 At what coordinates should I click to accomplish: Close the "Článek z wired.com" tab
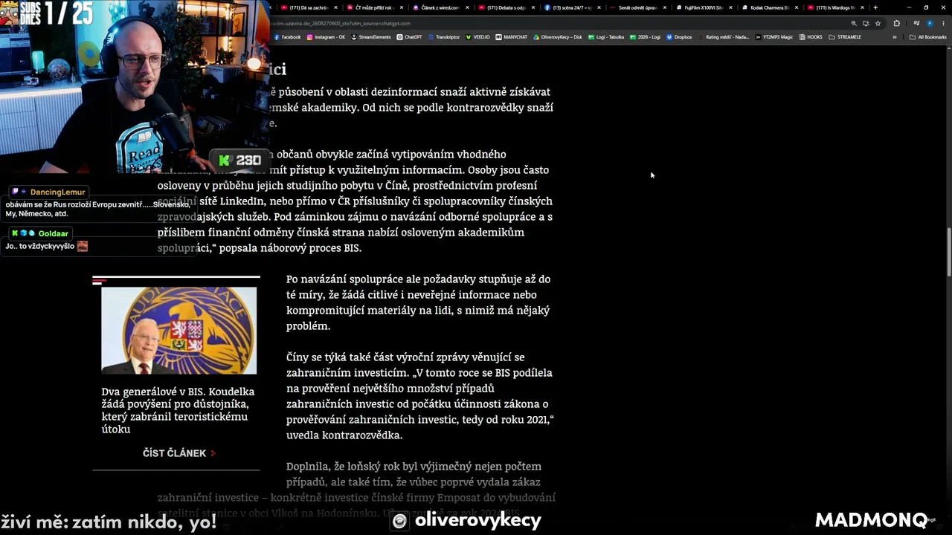click(468, 7)
